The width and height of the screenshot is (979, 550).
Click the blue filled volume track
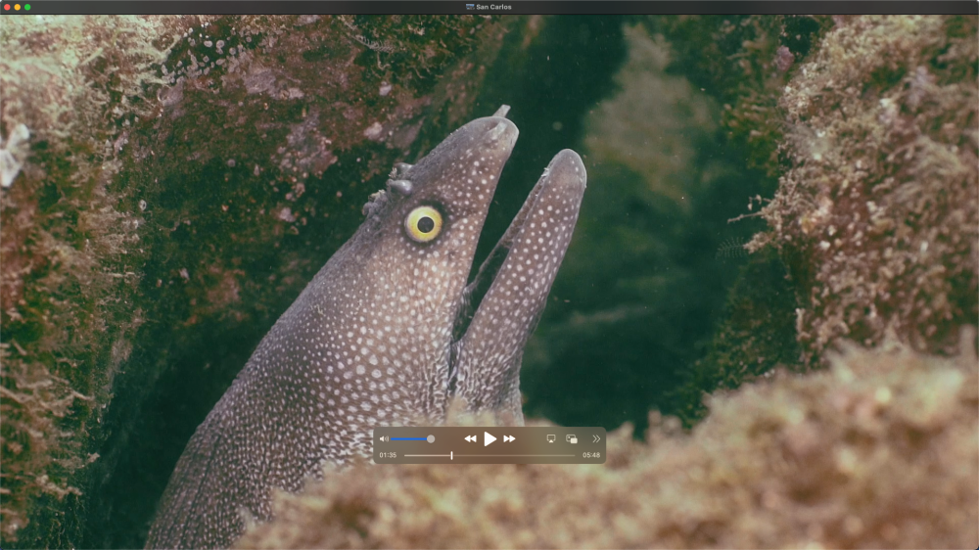pyautogui.click(x=409, y=439)
